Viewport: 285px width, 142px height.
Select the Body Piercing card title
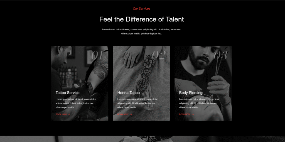[x=191, y=93]
